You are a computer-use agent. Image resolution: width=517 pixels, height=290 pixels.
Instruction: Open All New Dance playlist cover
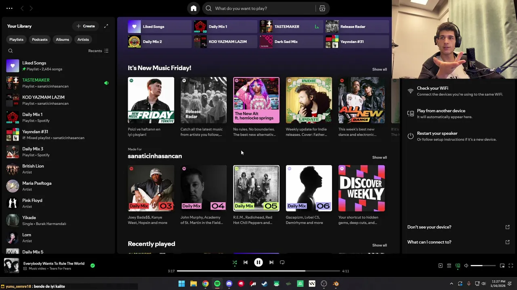click(361, 100)
